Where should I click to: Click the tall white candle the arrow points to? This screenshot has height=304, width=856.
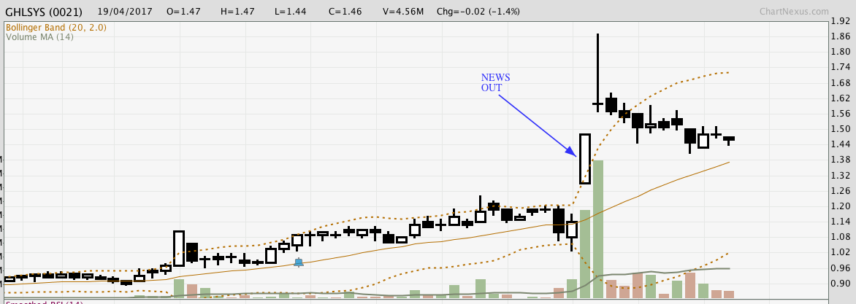point(584,158)
